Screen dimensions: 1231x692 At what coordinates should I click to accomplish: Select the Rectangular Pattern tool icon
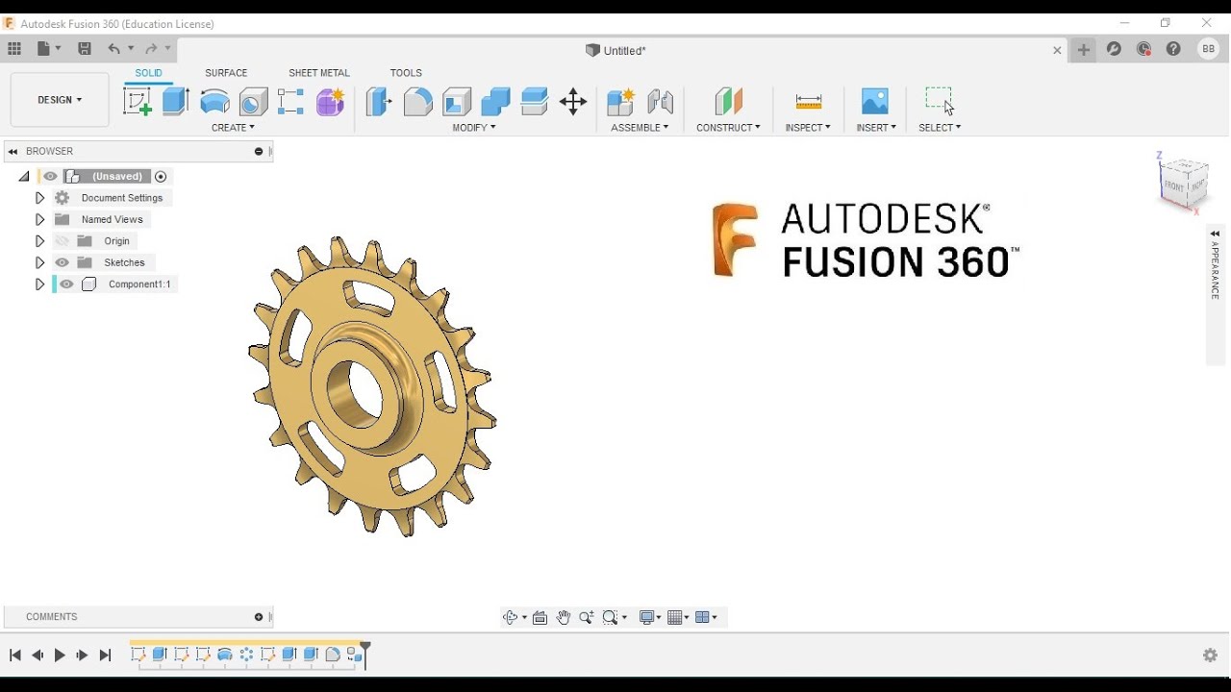coord(291,101)
